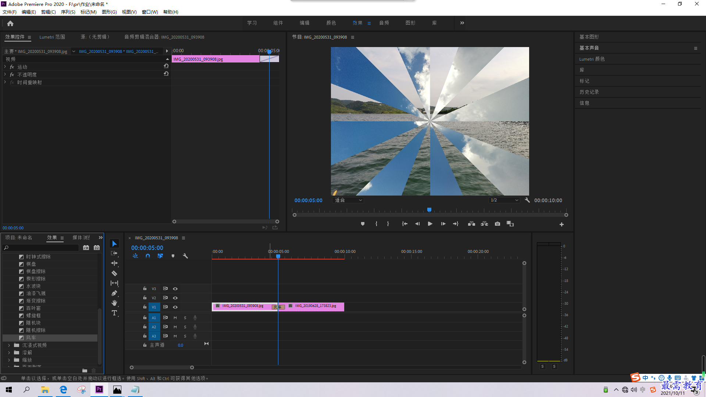Step forward one frame
Viewport: 706px width, 397px height.
tap(443, 224)
